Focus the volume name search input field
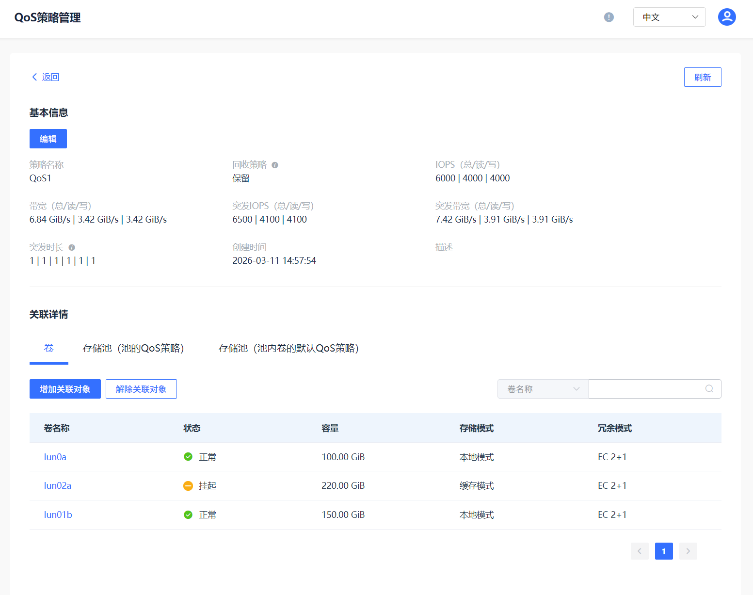The width and height of the screenshot is (753, 595). pos(645,389)
